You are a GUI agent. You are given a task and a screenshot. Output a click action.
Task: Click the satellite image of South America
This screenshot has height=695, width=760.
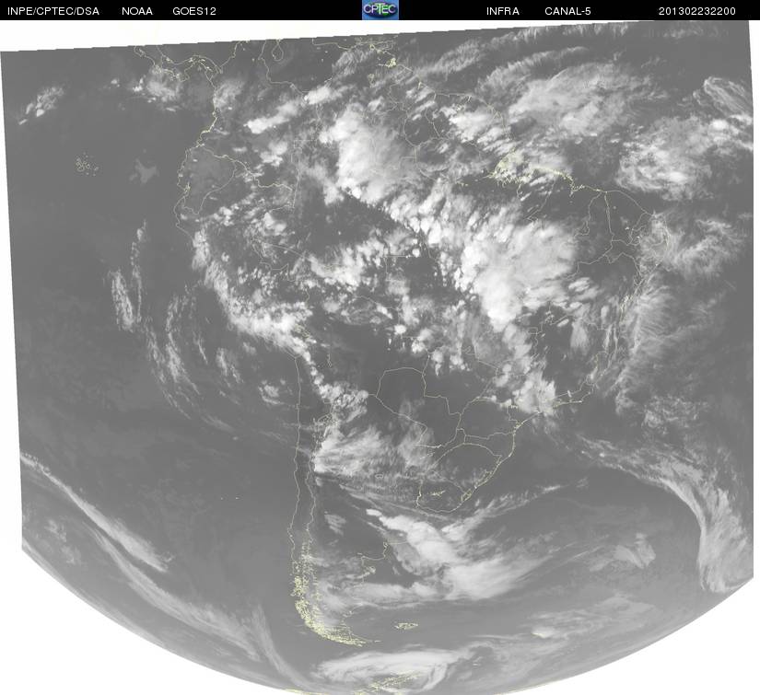(380, 357)
